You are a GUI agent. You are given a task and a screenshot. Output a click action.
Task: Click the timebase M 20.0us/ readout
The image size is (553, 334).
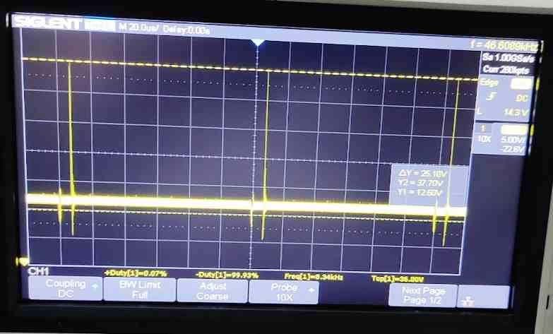(x=138, y=27)
